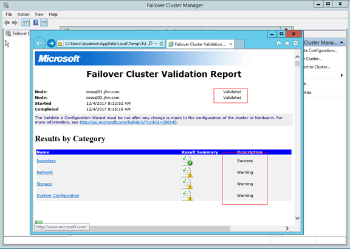Click the Result Summary column header
This screenshot has height=249, width=350.
[200, 152]
